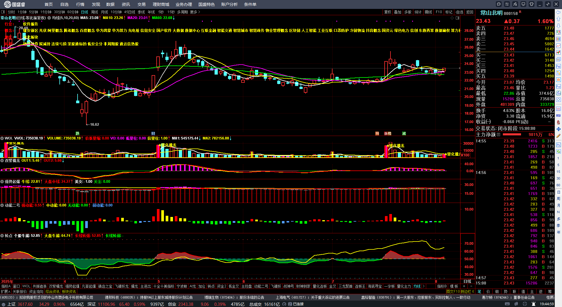Click the candlestick chart icon in sidebar

(x=558, y=53)
